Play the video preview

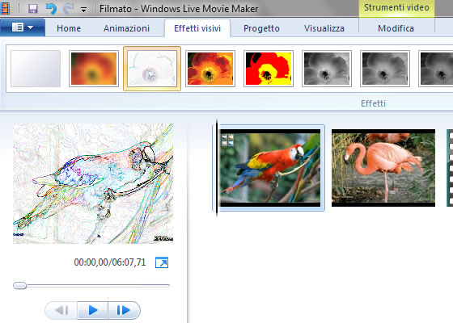[93, 310]
